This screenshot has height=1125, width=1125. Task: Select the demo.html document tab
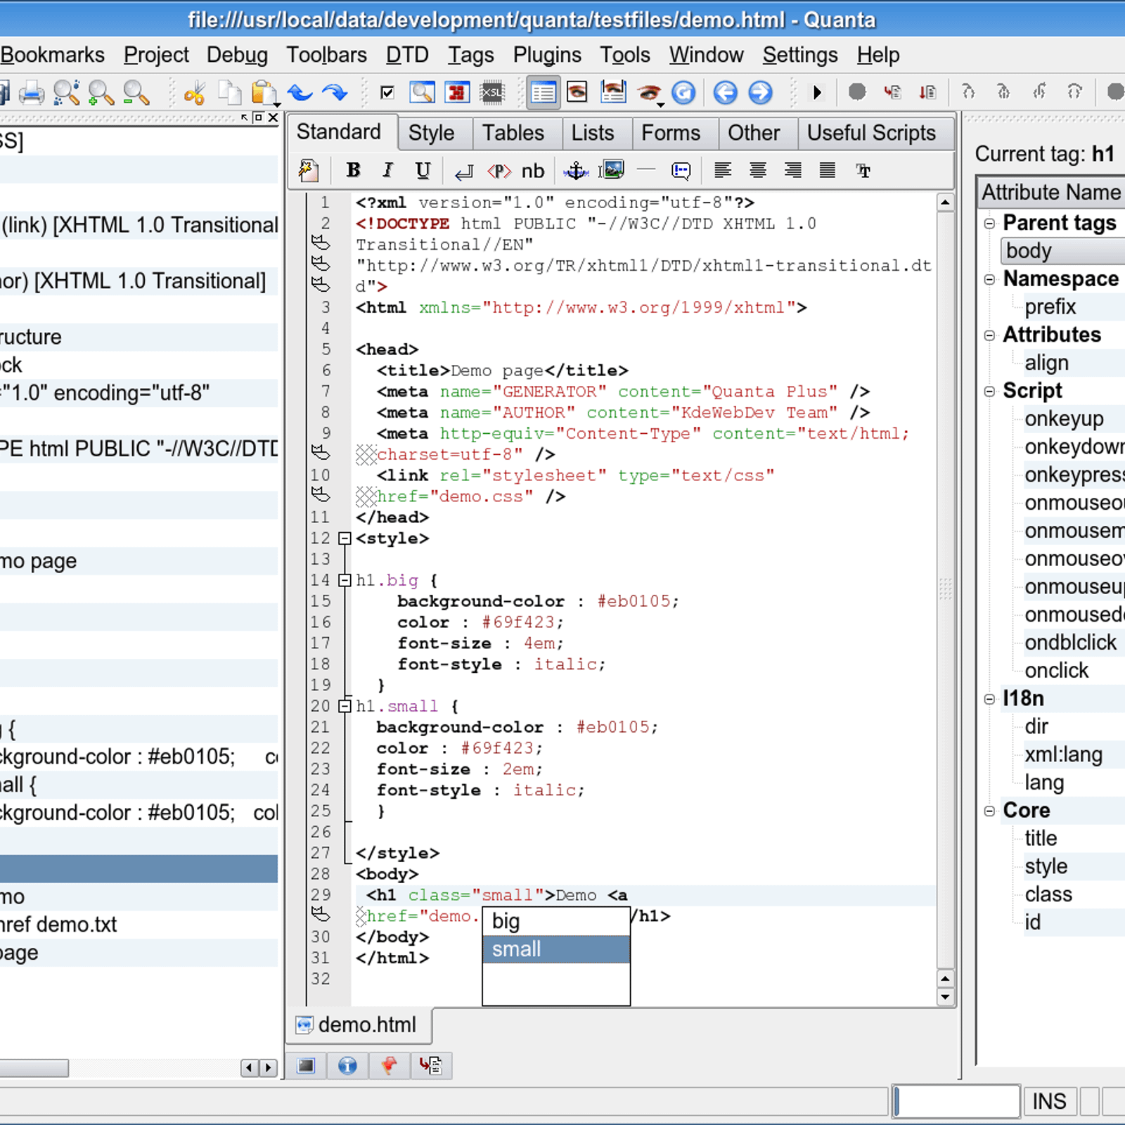pyautogui.click(x=359, y=1025)
